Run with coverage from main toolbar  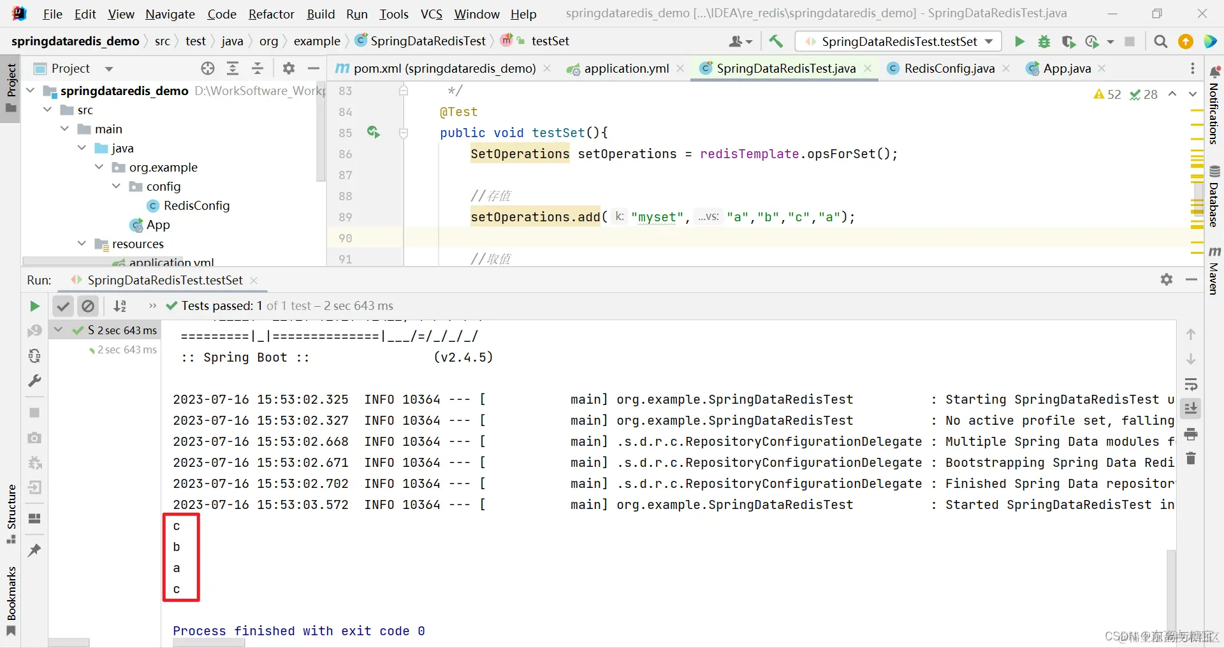pos(1068,41)
